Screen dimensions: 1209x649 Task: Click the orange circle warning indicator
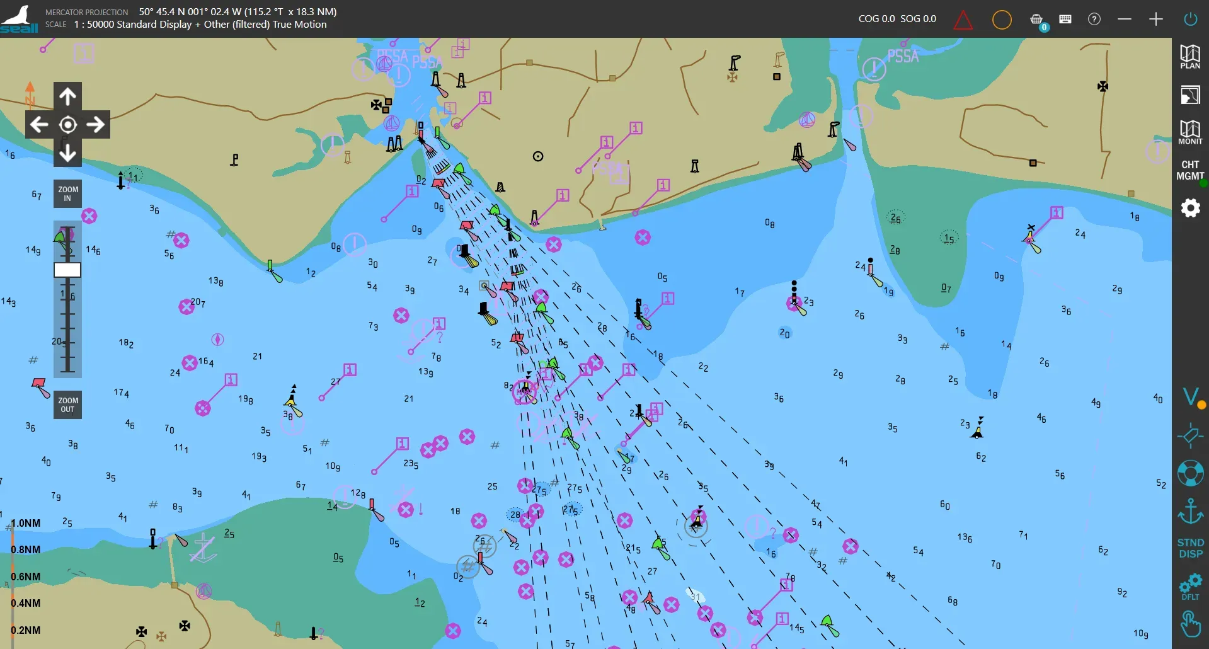[x=1002, y=20]
